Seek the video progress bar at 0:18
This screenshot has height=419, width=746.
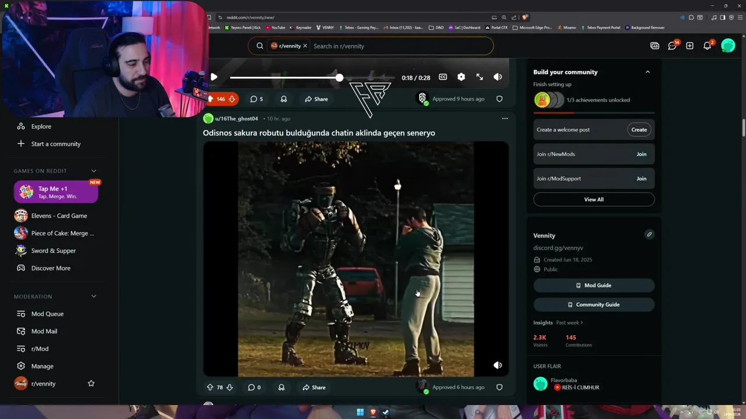[339, 77]
